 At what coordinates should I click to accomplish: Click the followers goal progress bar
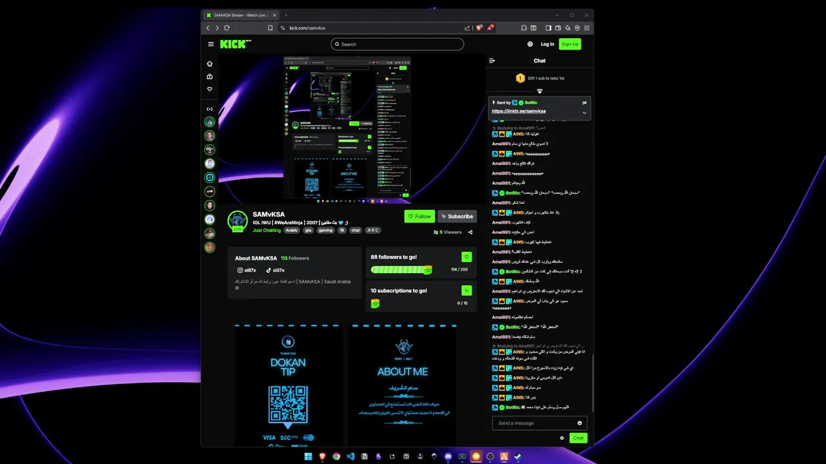click(x=401, y=269)
